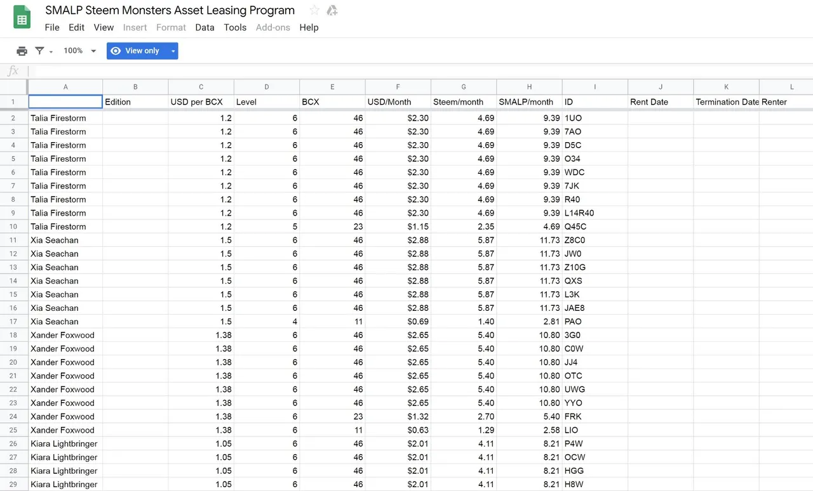Open the filter views funnel icon

[x=39, y=51]
